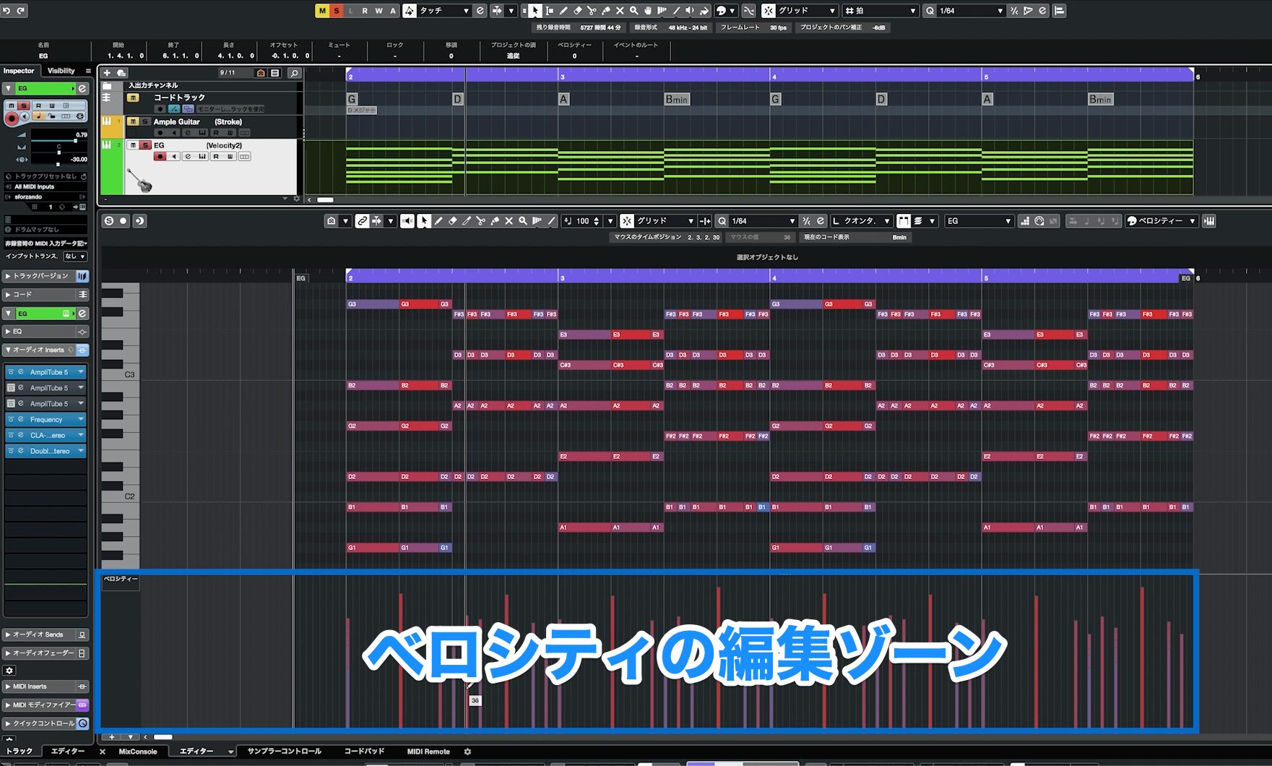Click the CLA stereo insert slot
1272x766 pixels.
click(x=46, y=436)
